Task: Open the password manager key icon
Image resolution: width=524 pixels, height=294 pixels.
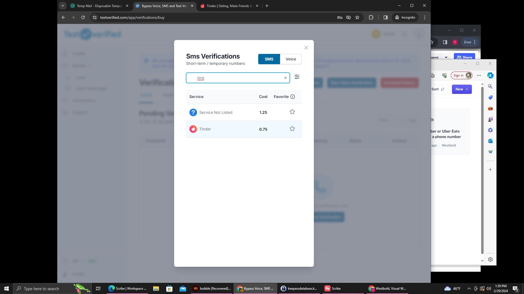Action: coord(340,17)
